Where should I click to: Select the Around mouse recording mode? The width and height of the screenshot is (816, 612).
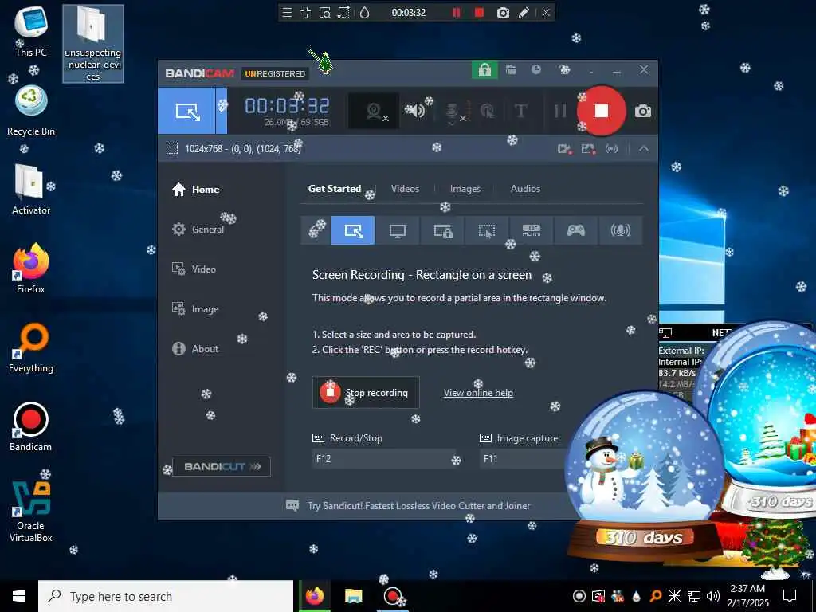pos(487,230)
